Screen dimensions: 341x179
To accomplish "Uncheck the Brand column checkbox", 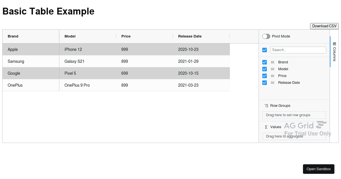I will [265, 62].
